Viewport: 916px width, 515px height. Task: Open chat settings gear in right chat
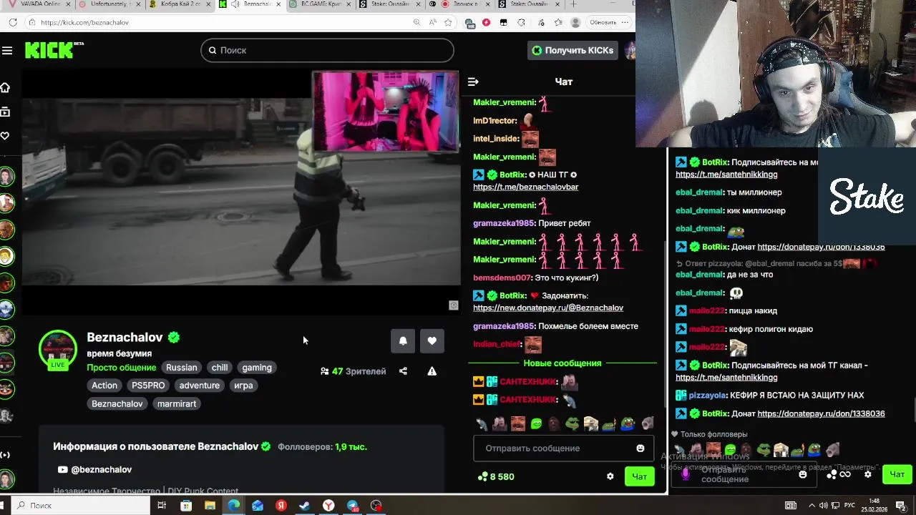868,474
